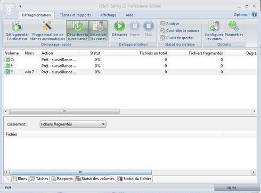Click C: row action text
The image size is (261, 193).
(59, 60)
